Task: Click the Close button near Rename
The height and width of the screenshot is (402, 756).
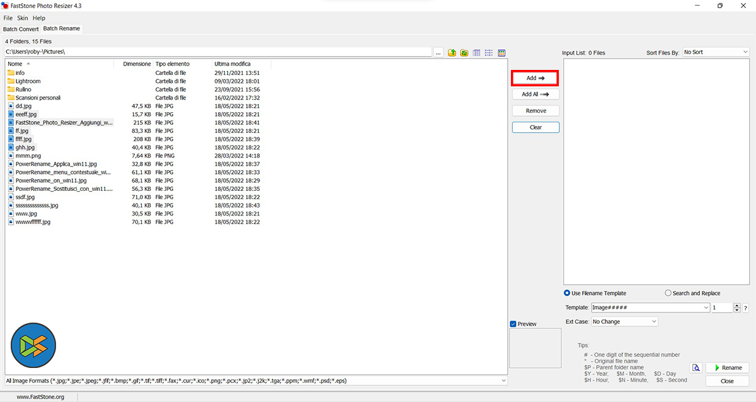Action: (x=727, y=381)
